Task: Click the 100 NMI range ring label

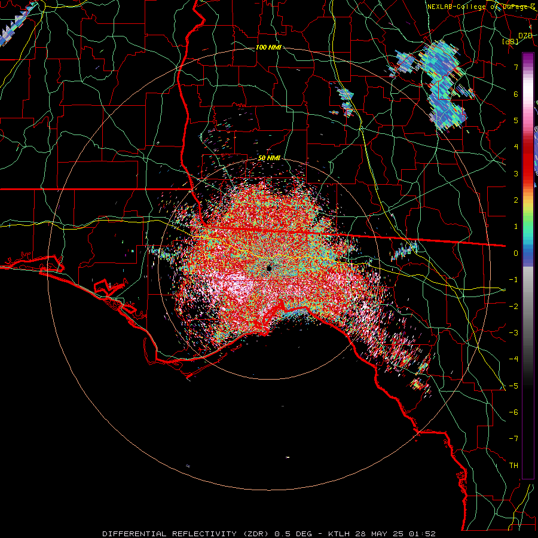Action: click(x=268, y=47)
